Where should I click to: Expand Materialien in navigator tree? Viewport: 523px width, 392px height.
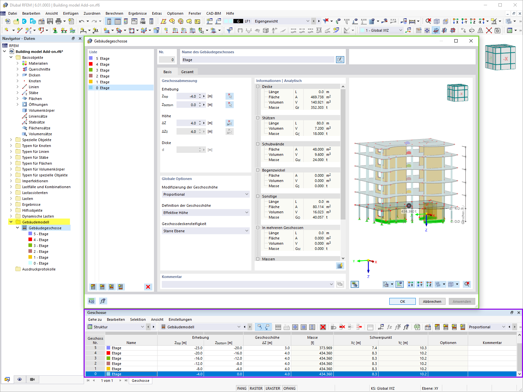pos(18,63)
